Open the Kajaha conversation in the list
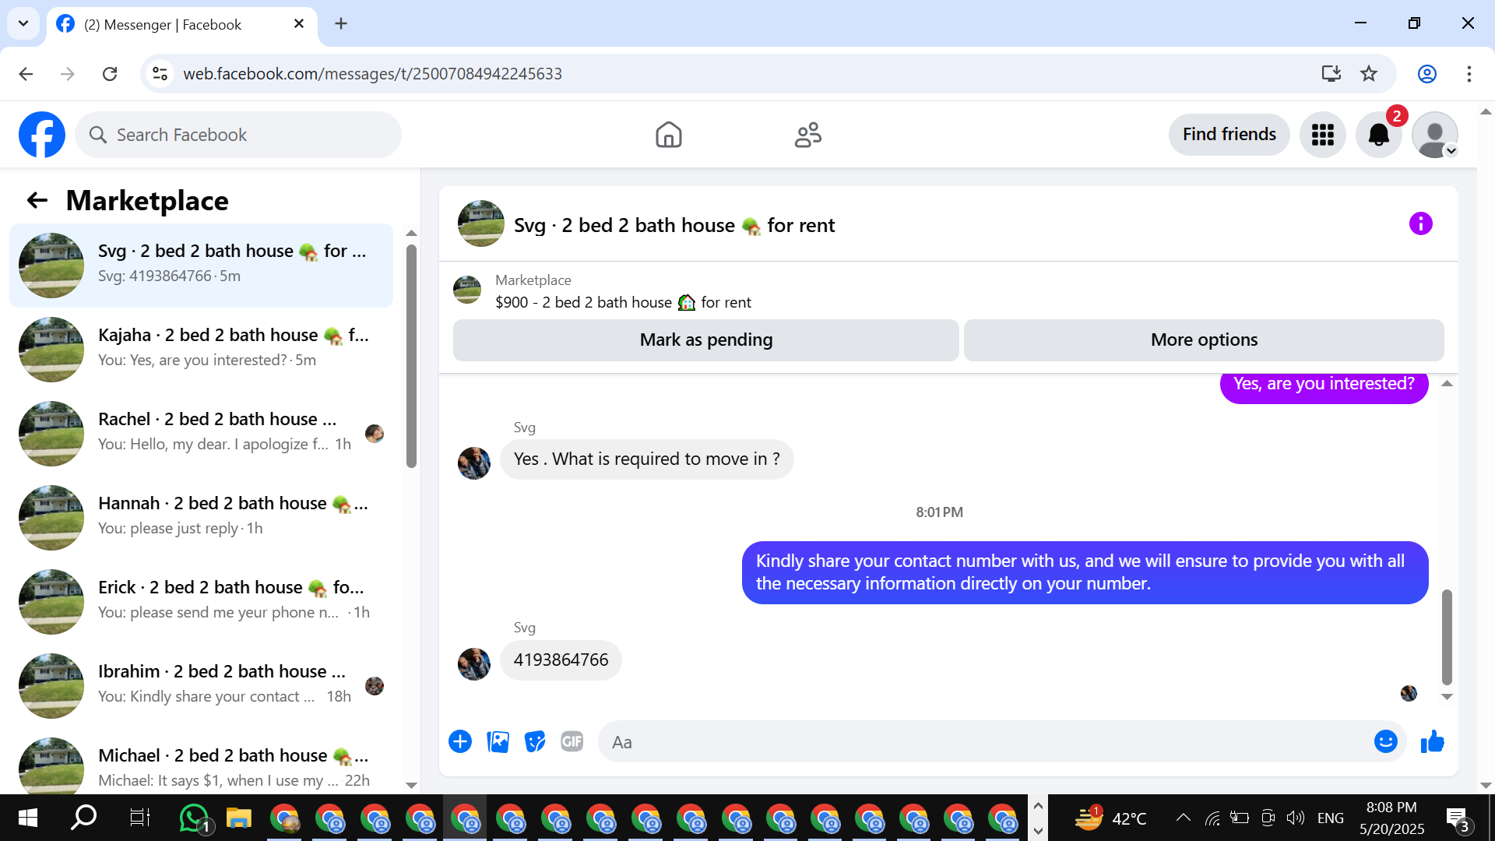Viewport: 1495px width, 841px height. [202, 349]
